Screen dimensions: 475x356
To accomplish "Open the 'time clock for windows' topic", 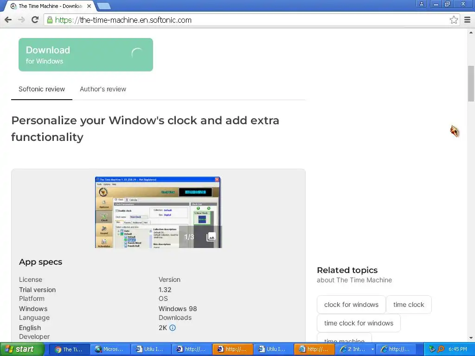I will (x=359, y=323).
